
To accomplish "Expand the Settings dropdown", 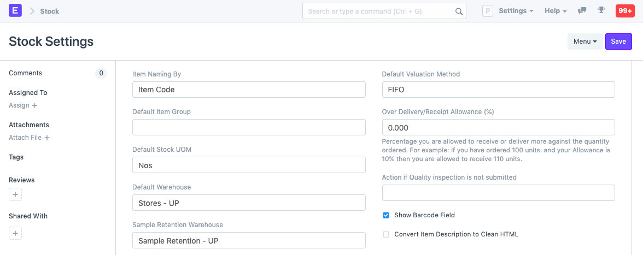I will point(516,11).
